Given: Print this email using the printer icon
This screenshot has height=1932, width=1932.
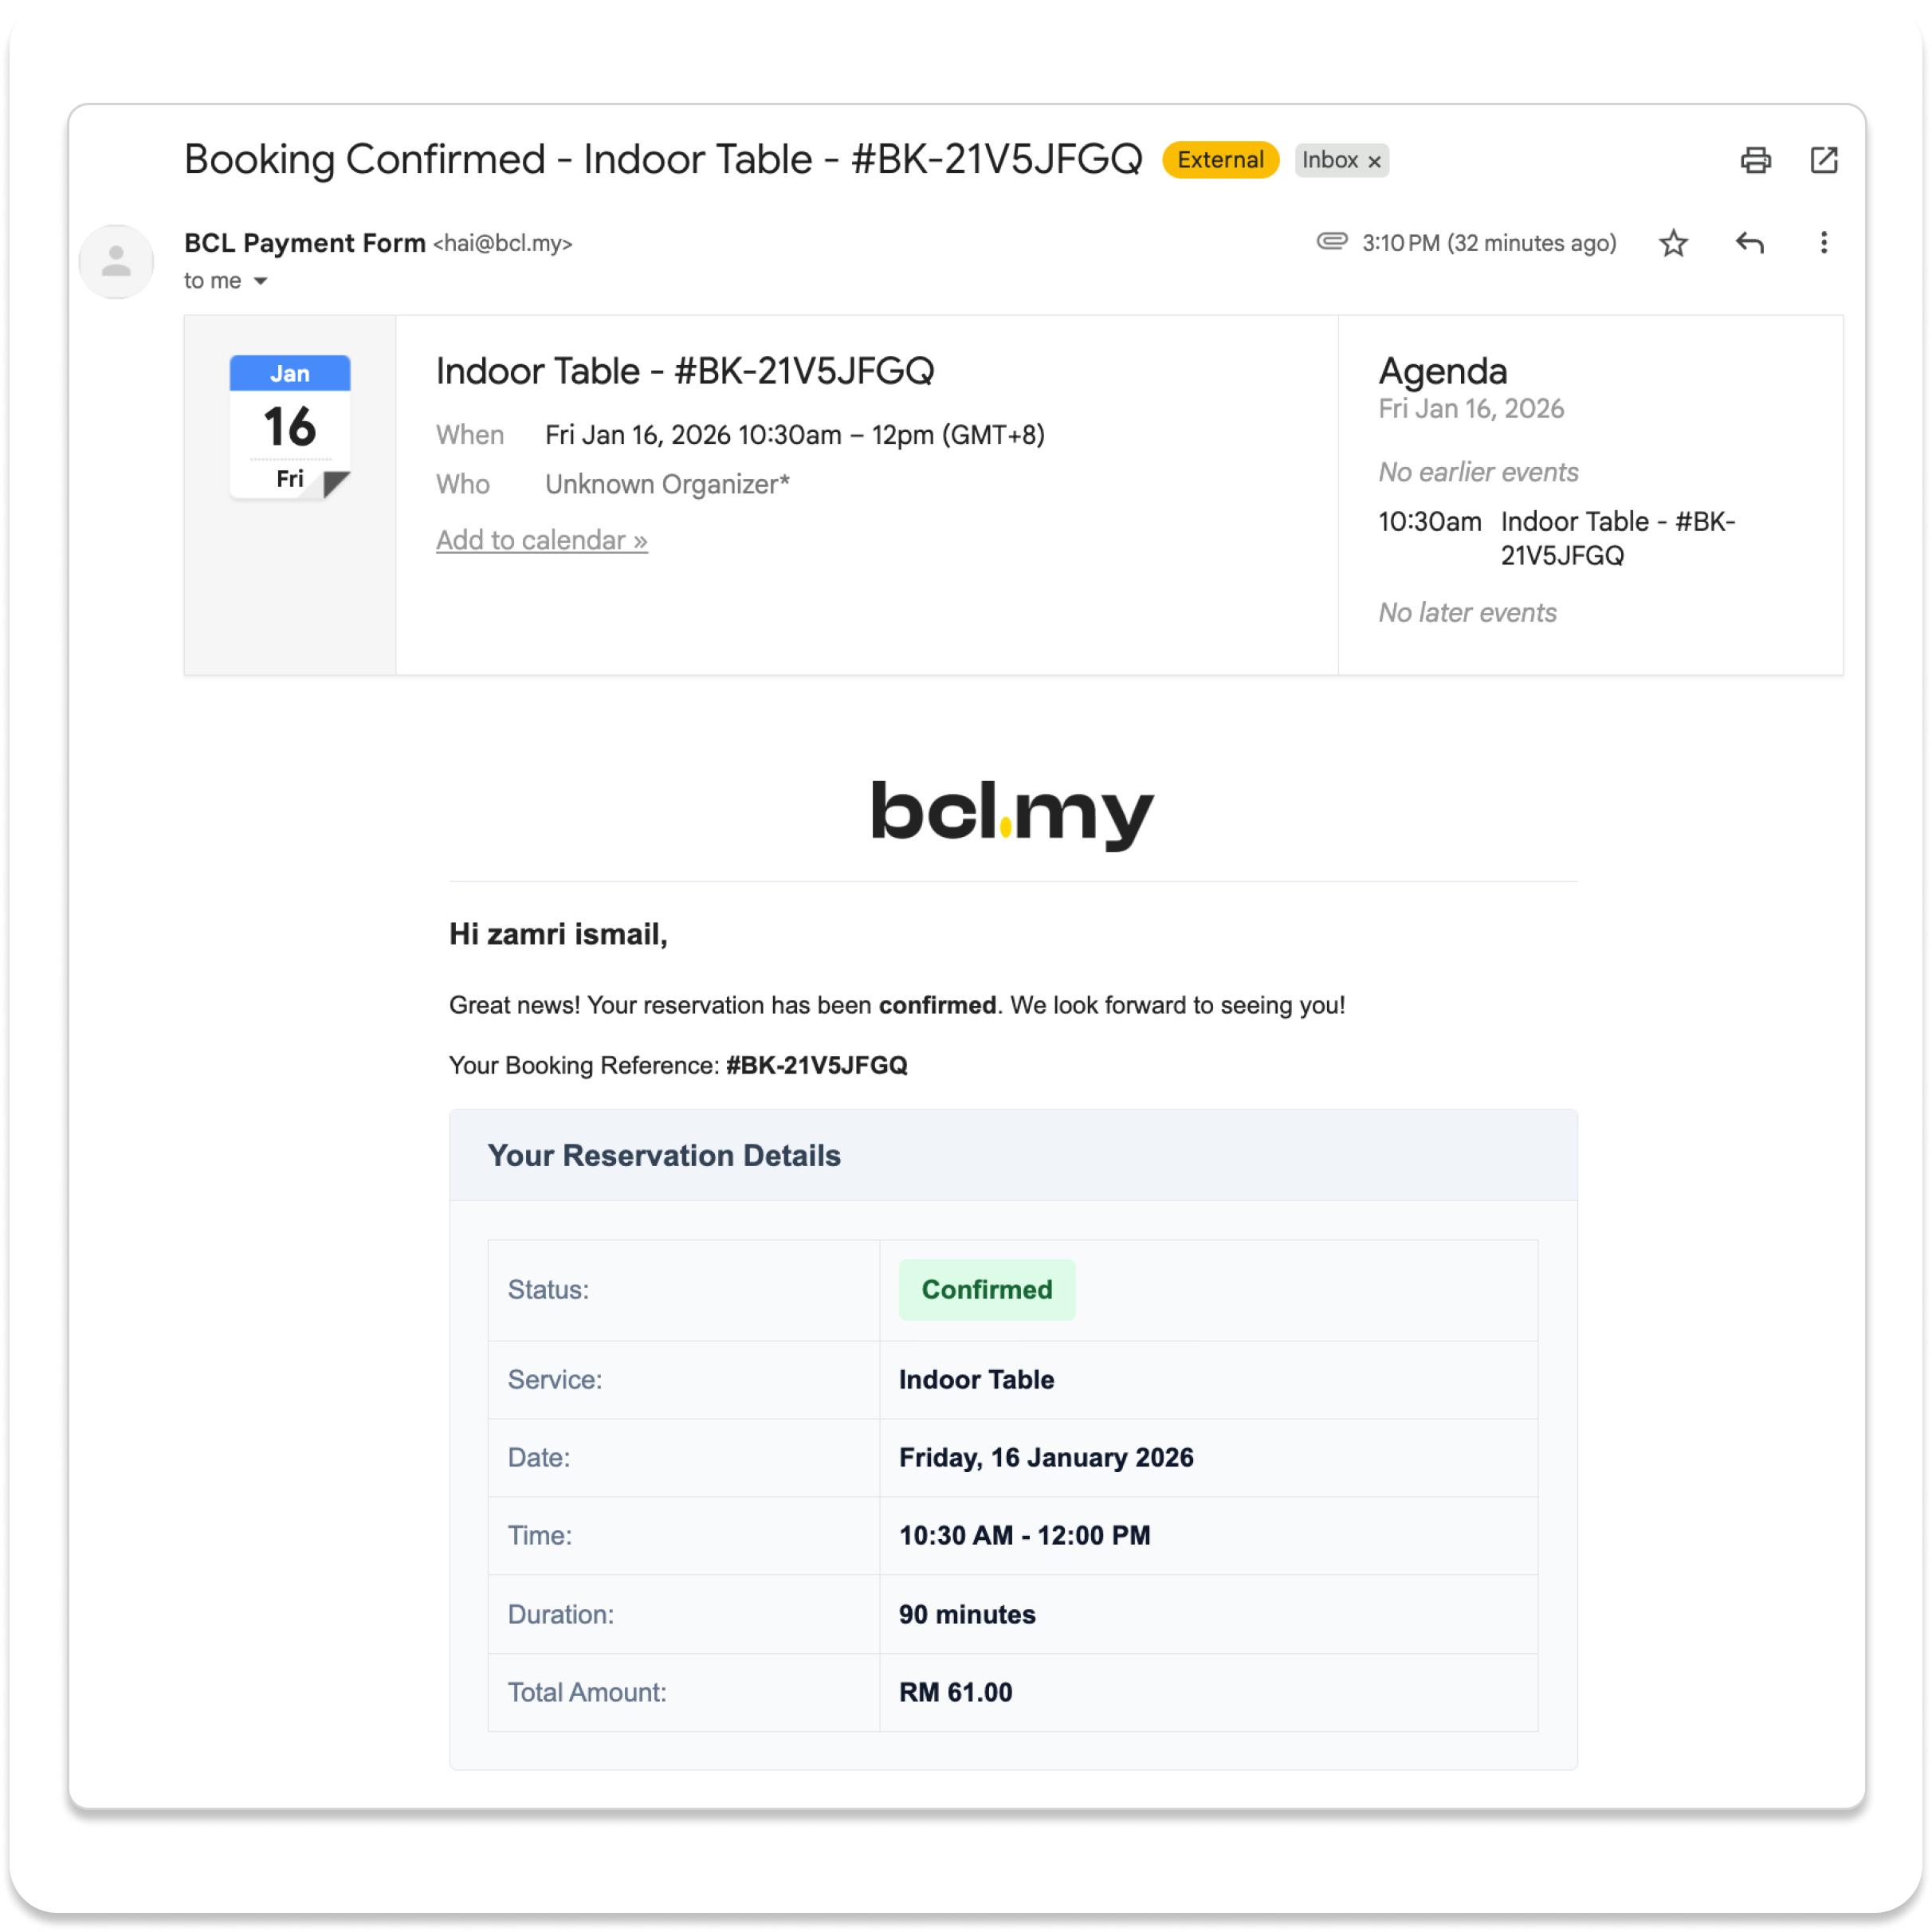Looking at the screenshot, I should tap(1755, 160).
